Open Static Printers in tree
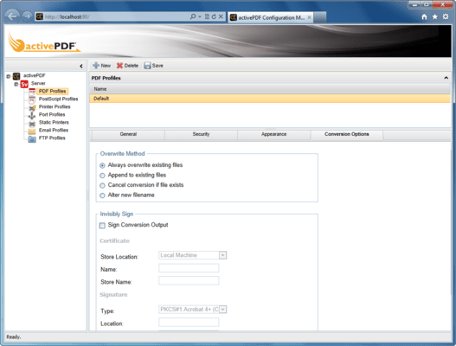Viewport: 456px width, 346px height. [x=54, y=123]
